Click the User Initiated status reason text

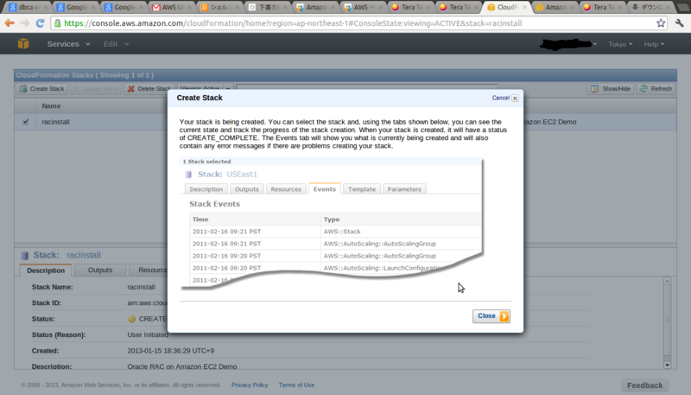coord(148,334)
